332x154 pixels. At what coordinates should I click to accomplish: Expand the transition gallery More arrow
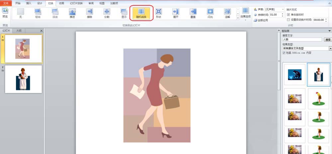pos(238,18)
